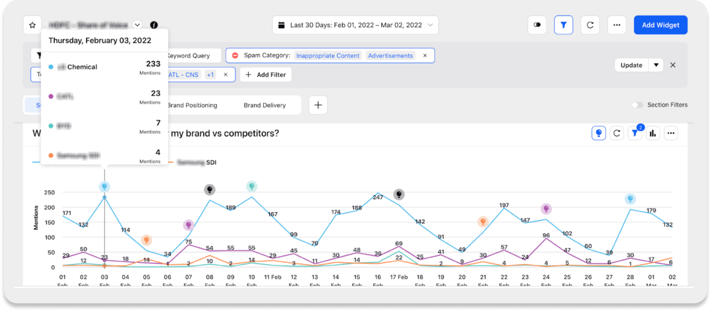Click black insight bulb above 08 Feb
Screen dimensions: 711x311
click(209, 190)
